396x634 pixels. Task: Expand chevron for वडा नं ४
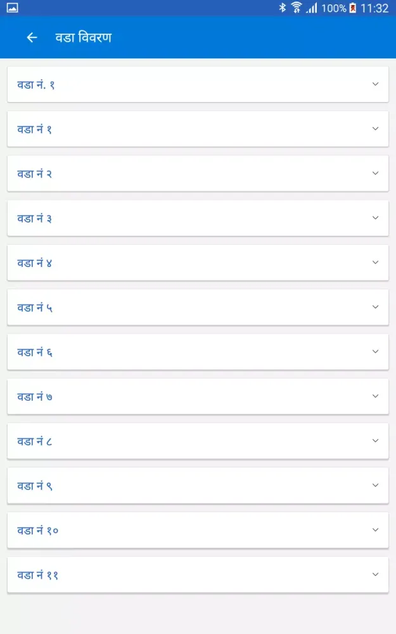click(x=375, y=262)
